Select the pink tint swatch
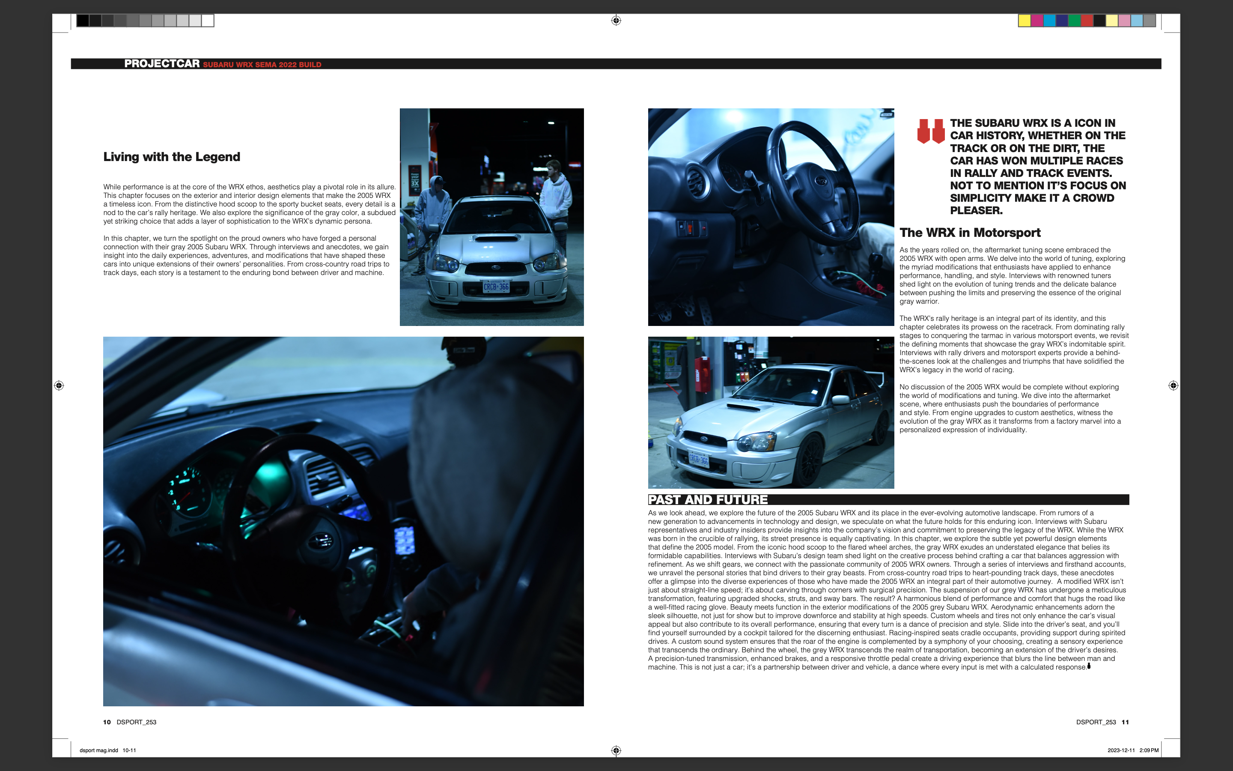The image size is (1233, 771). pos(1125,21)
